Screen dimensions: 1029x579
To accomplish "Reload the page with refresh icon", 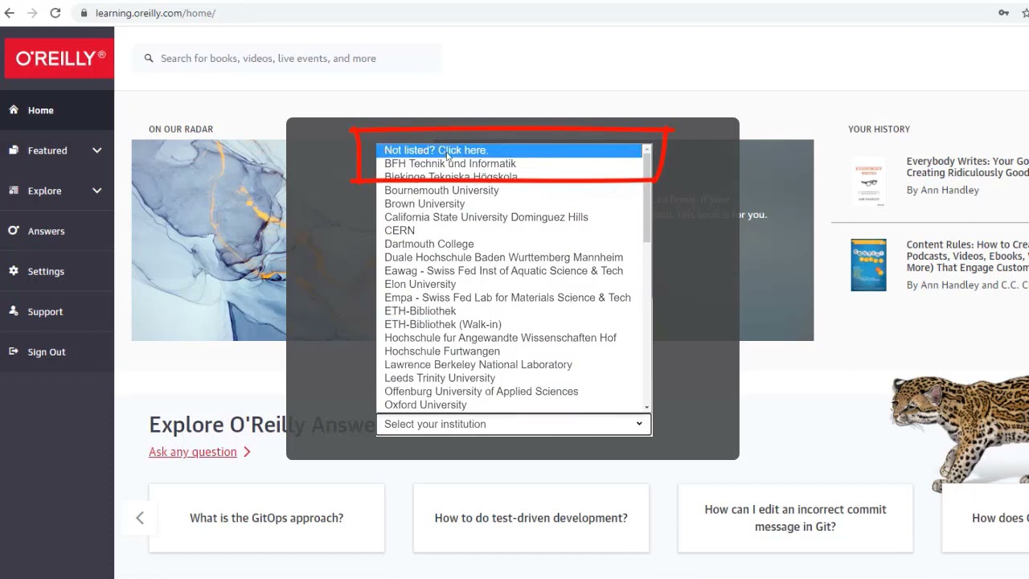I will (55, 13).
